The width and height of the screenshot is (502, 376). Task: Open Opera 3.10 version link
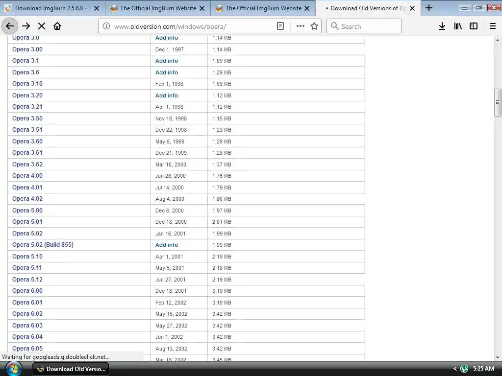point(27,84)
